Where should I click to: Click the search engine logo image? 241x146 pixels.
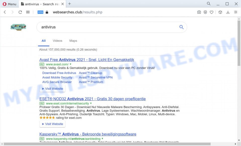(x=18, y=27)
